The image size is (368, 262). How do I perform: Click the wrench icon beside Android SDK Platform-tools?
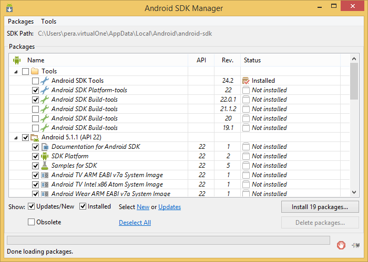(45, 90)
